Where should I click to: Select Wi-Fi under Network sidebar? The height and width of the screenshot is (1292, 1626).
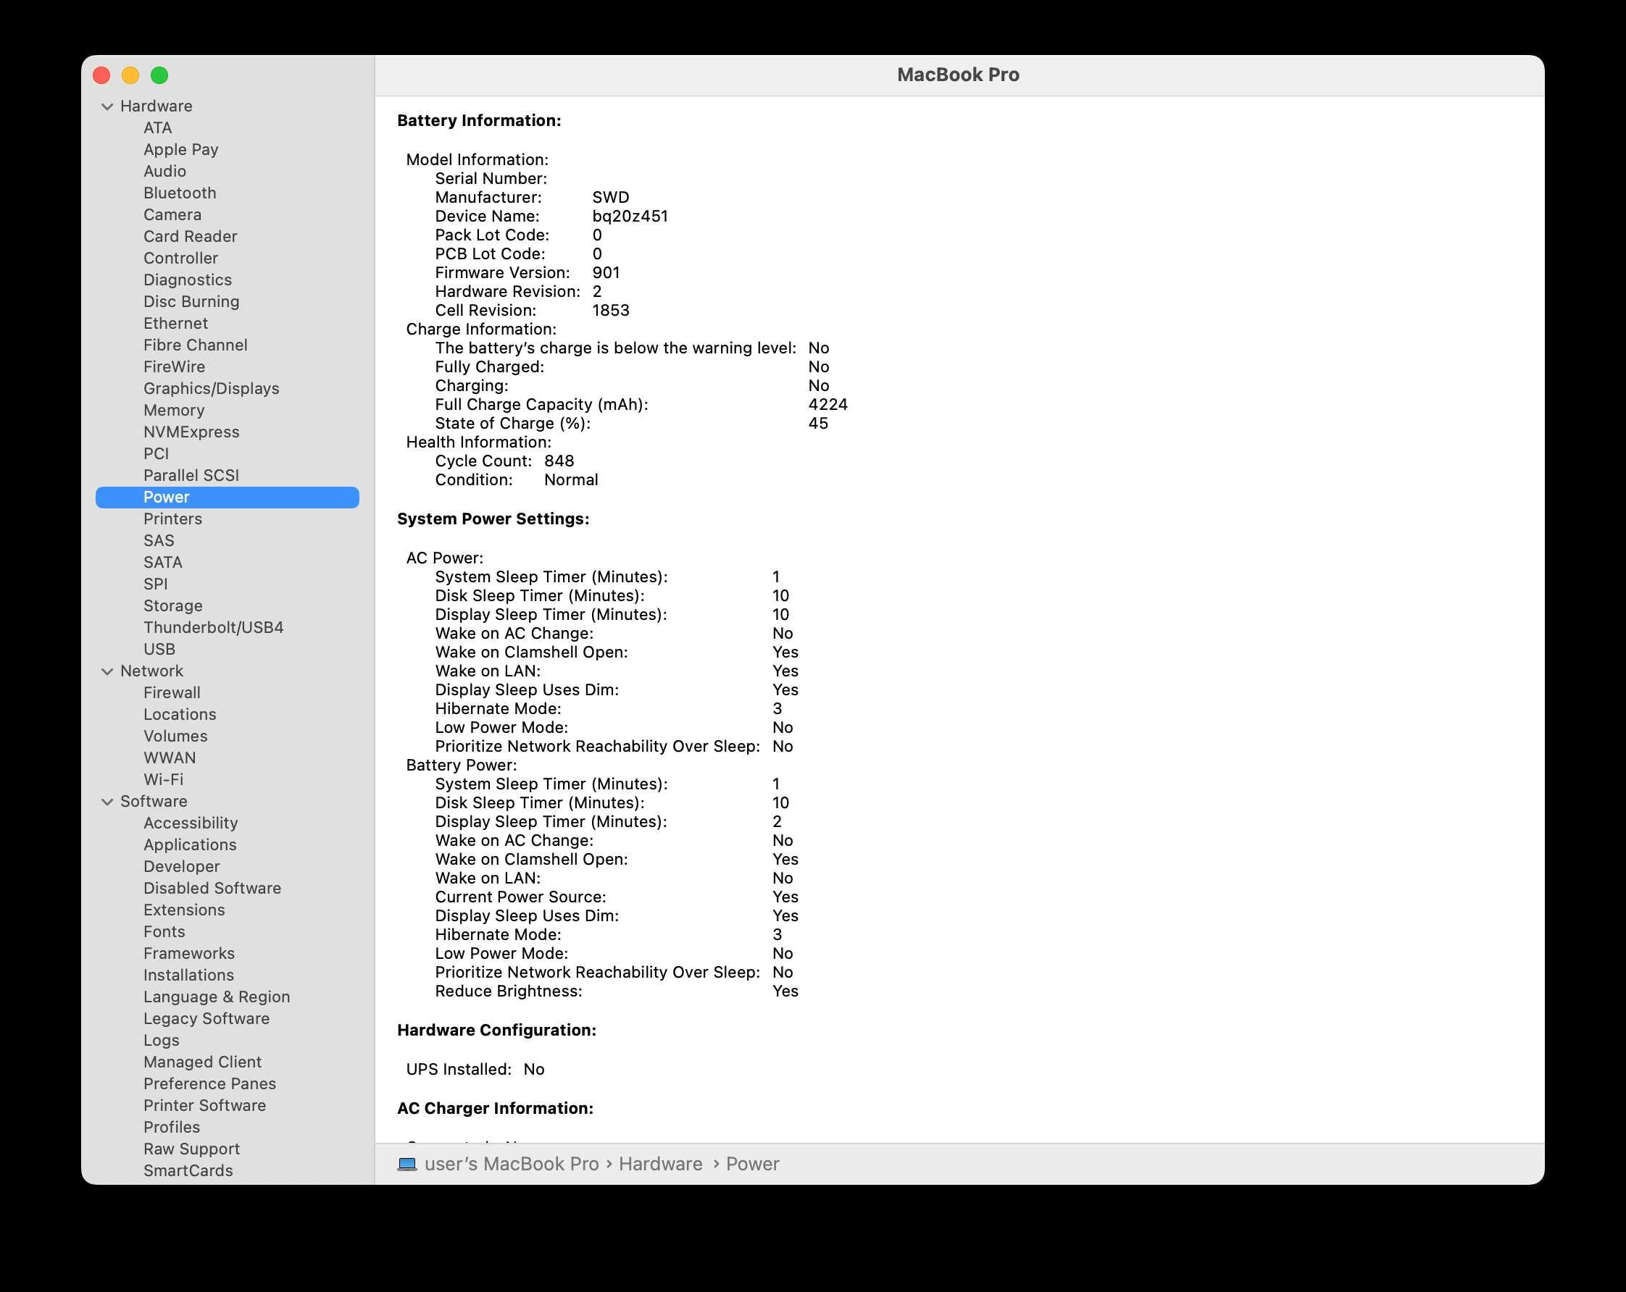point(162,779)
